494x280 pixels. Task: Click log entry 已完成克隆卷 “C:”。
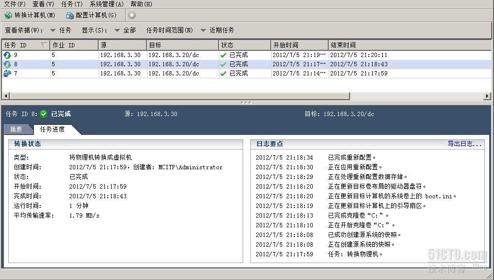[x=359, y=216]
